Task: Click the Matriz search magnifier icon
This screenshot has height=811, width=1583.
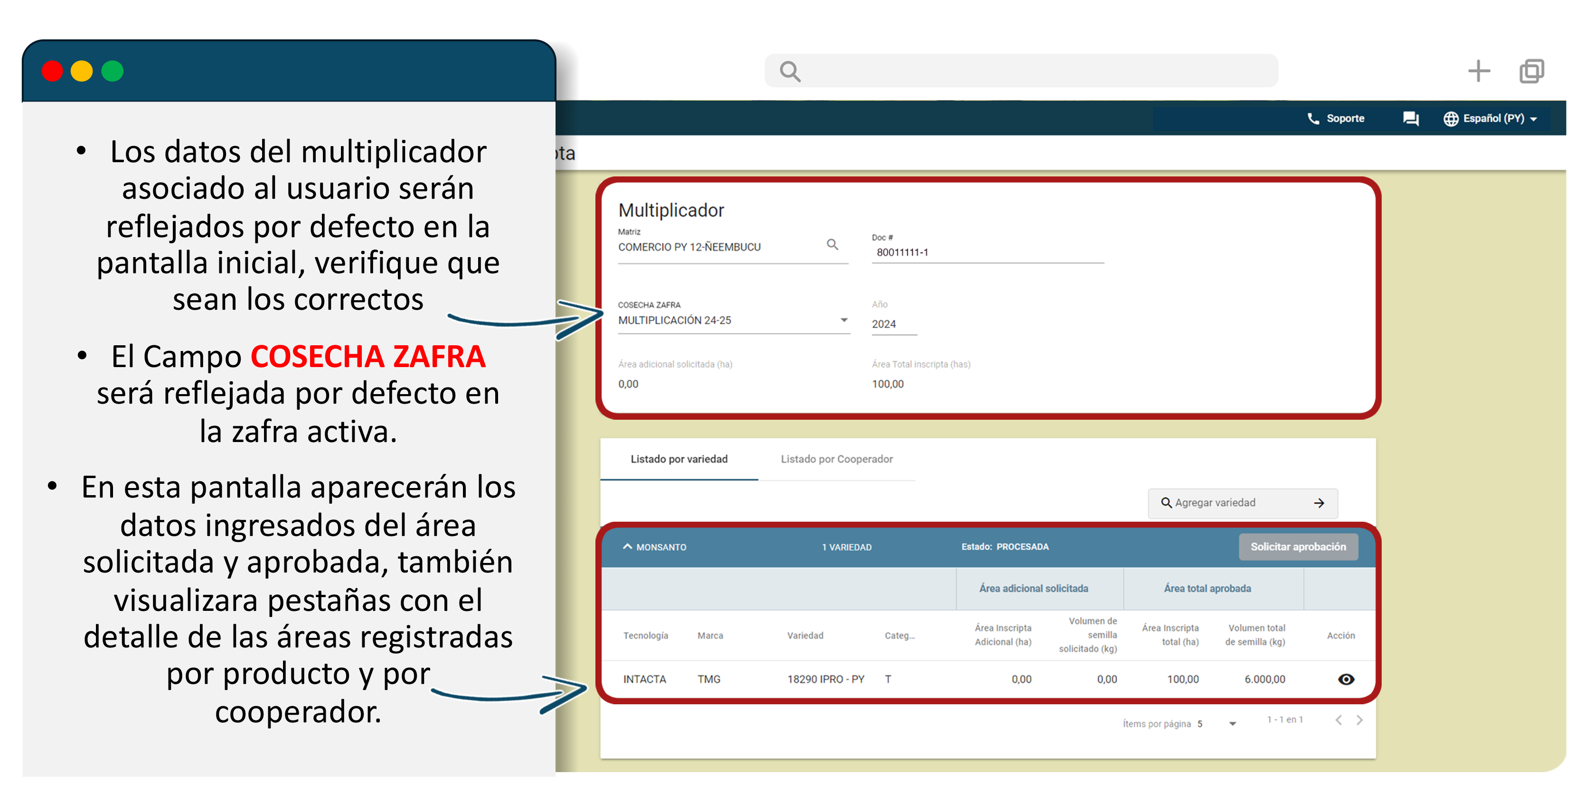Action: tap(832, 244)
